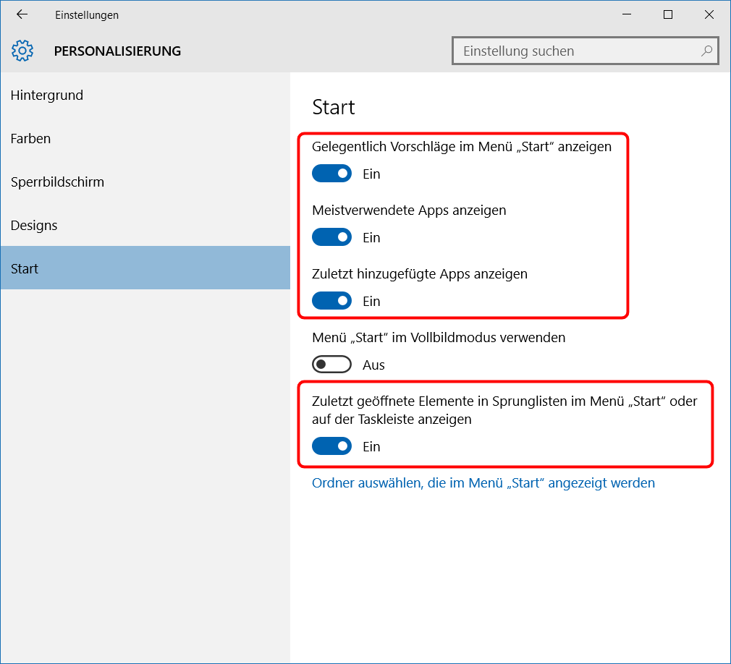
Task: Open the Designs category
Action: coord(34,225)
